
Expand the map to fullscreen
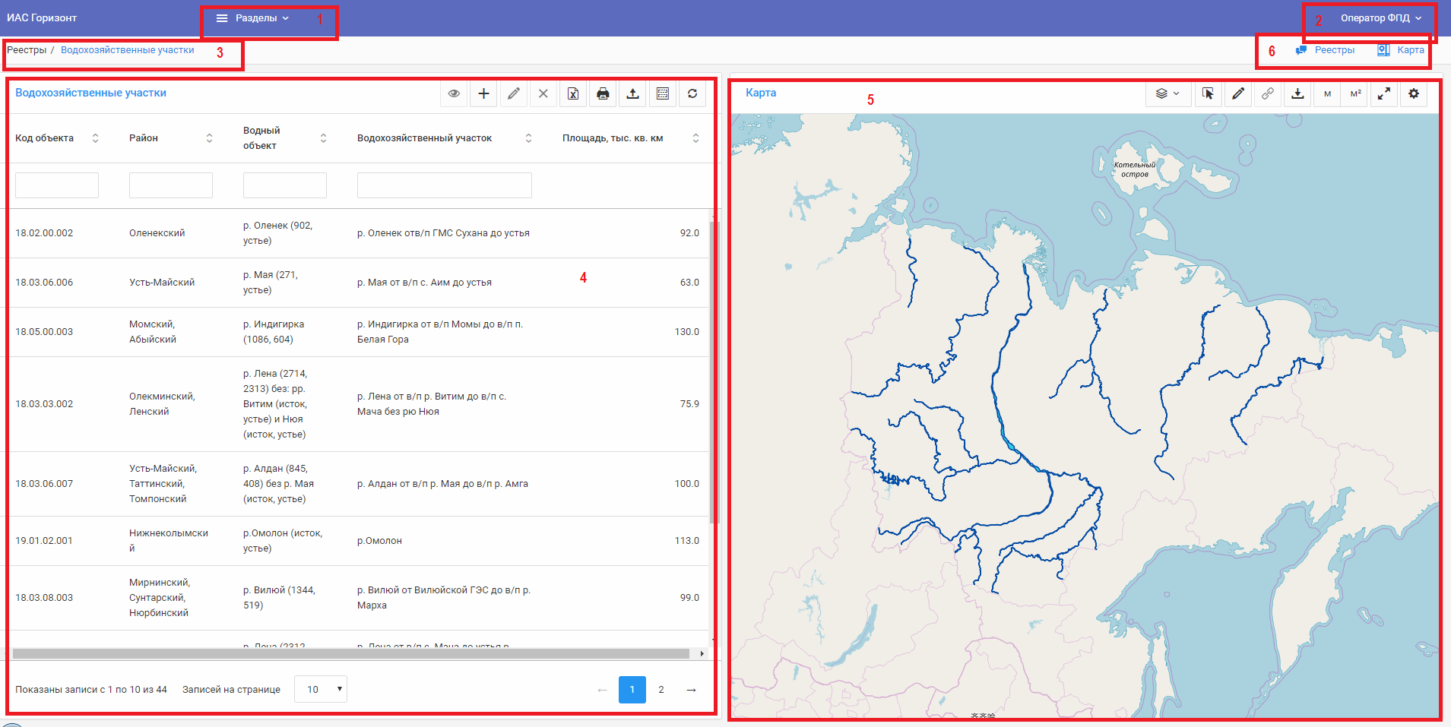pyautogui.click(x=1384, y=93)
